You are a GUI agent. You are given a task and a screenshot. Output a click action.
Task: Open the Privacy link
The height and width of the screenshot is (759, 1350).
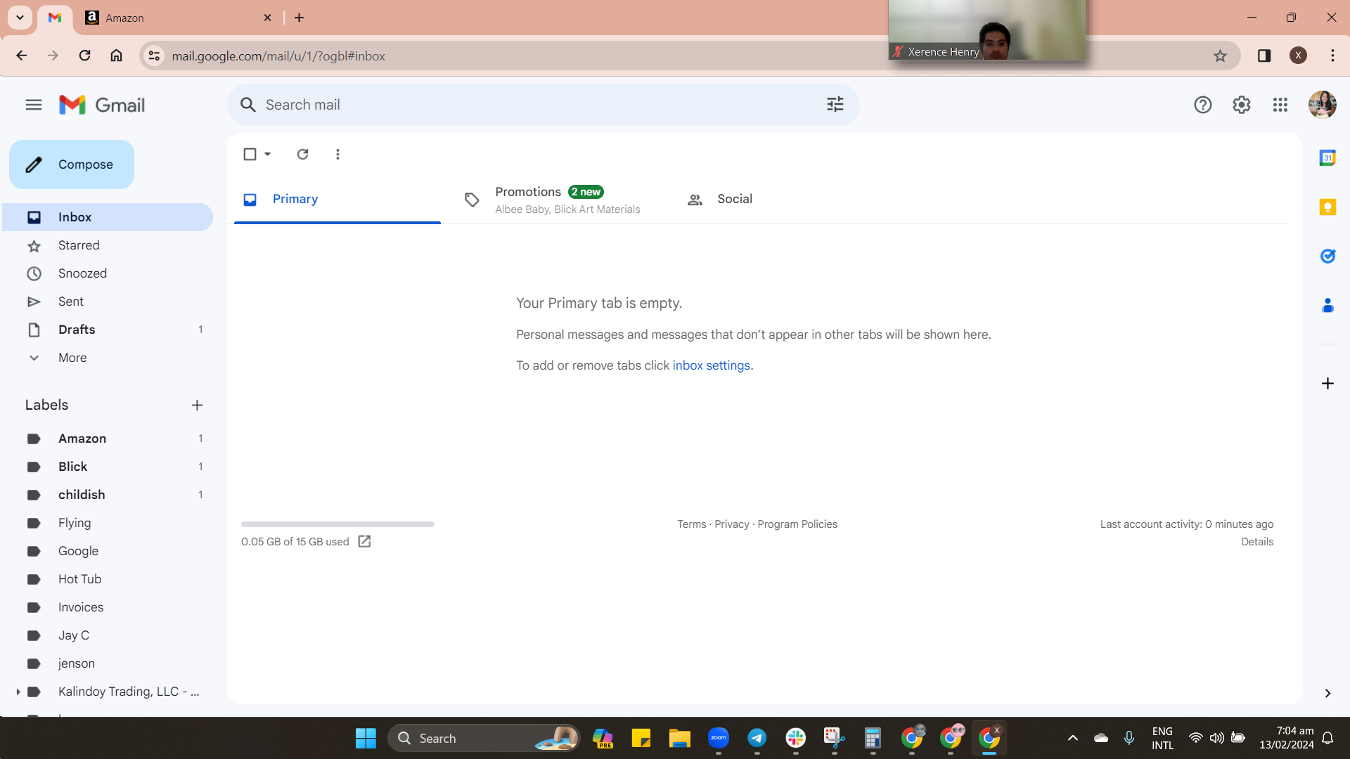pos(731,524)
